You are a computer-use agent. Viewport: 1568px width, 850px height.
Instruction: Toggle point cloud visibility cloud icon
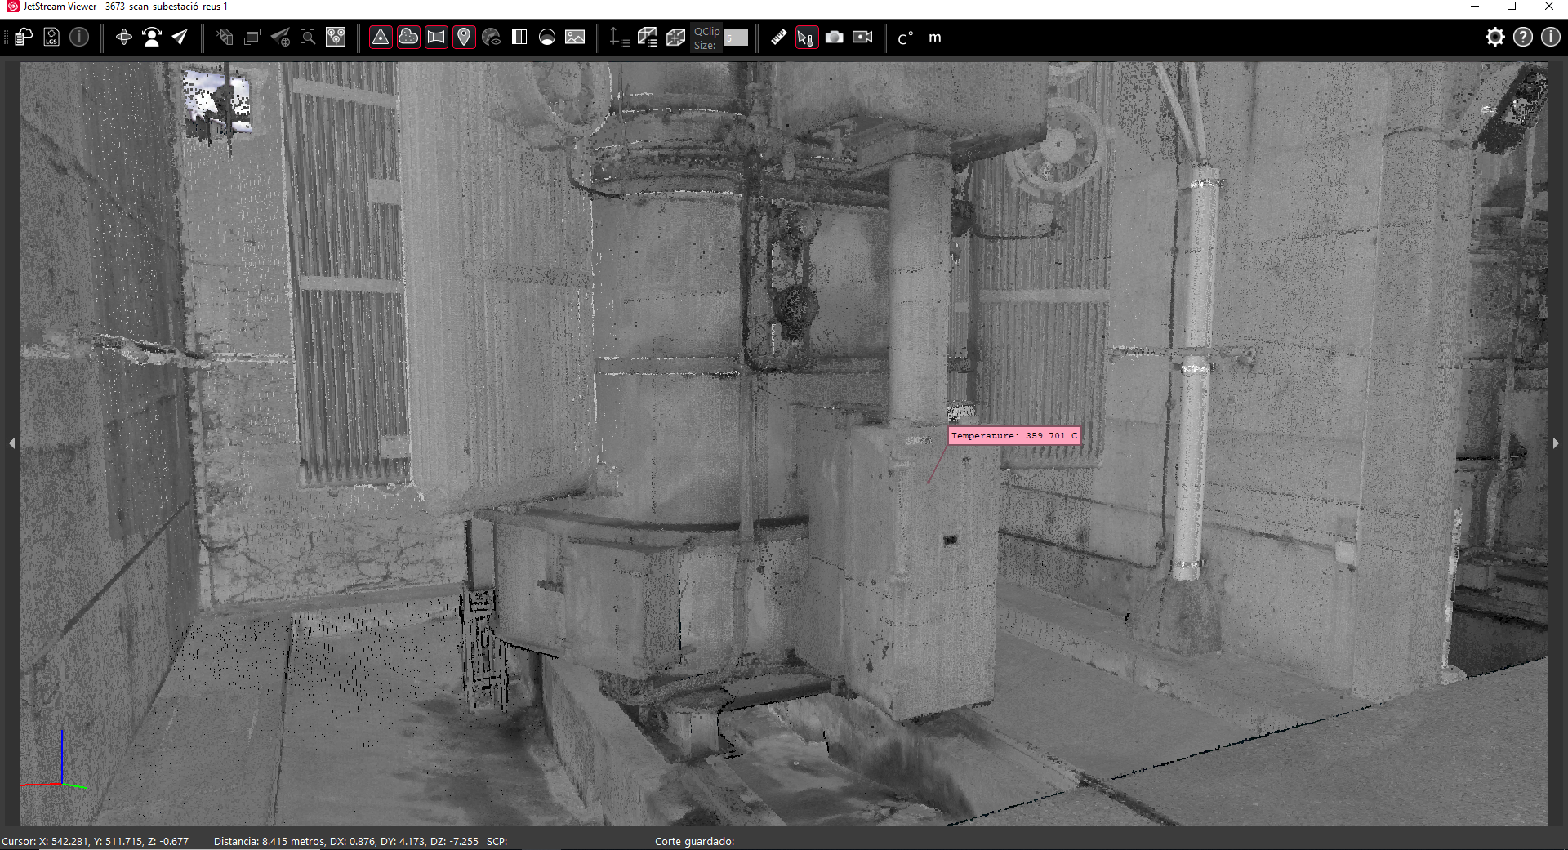pyautogui.click(x=408, y=37)
